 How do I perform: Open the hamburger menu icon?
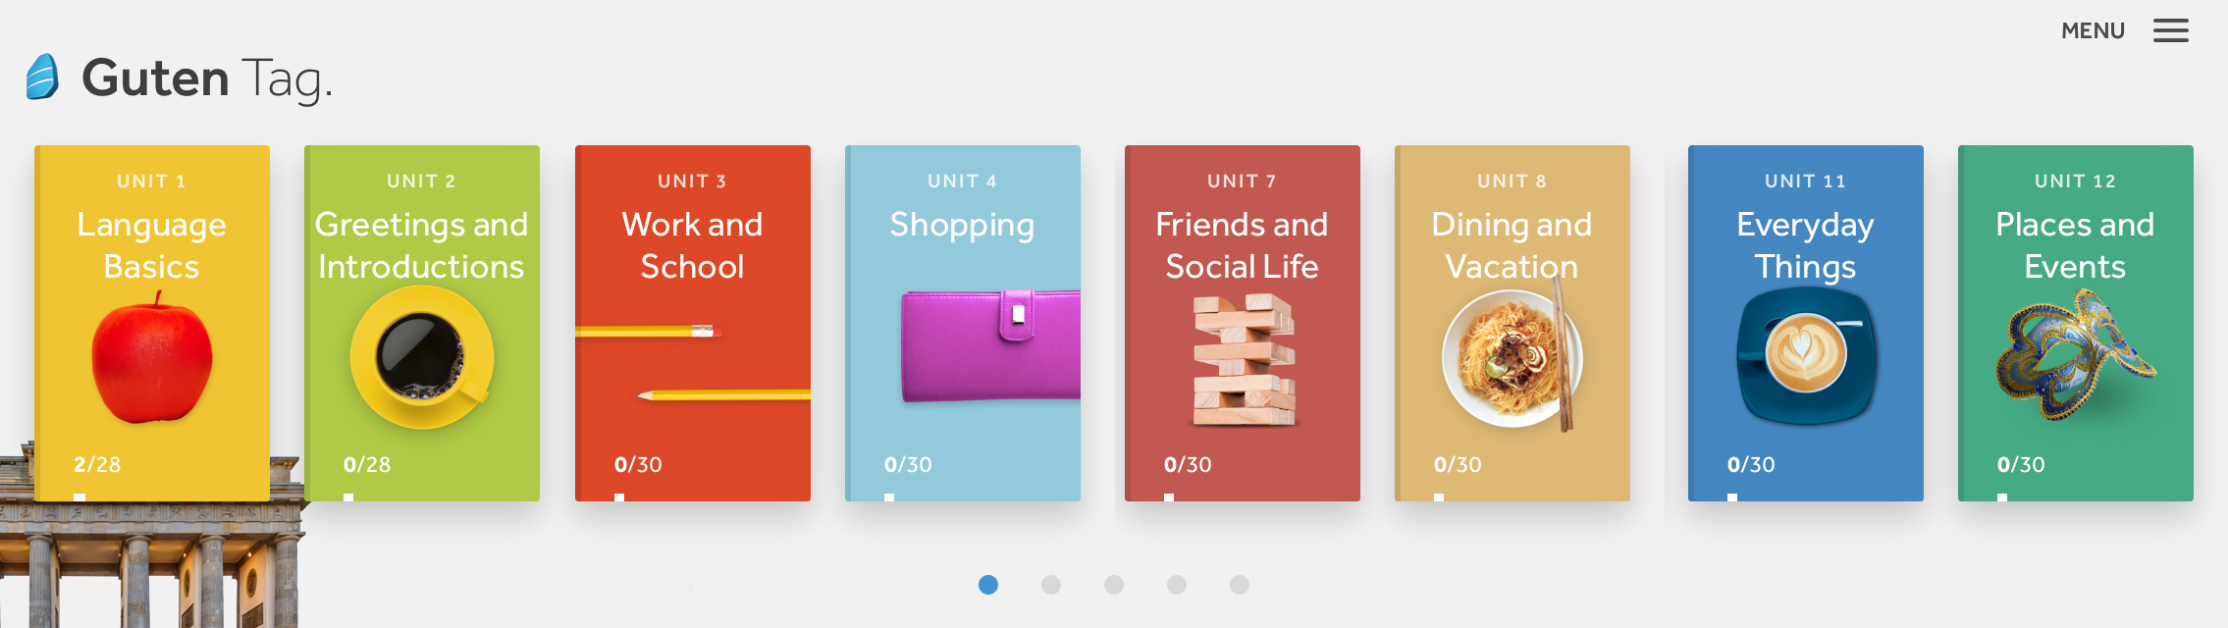(2171, 30)
